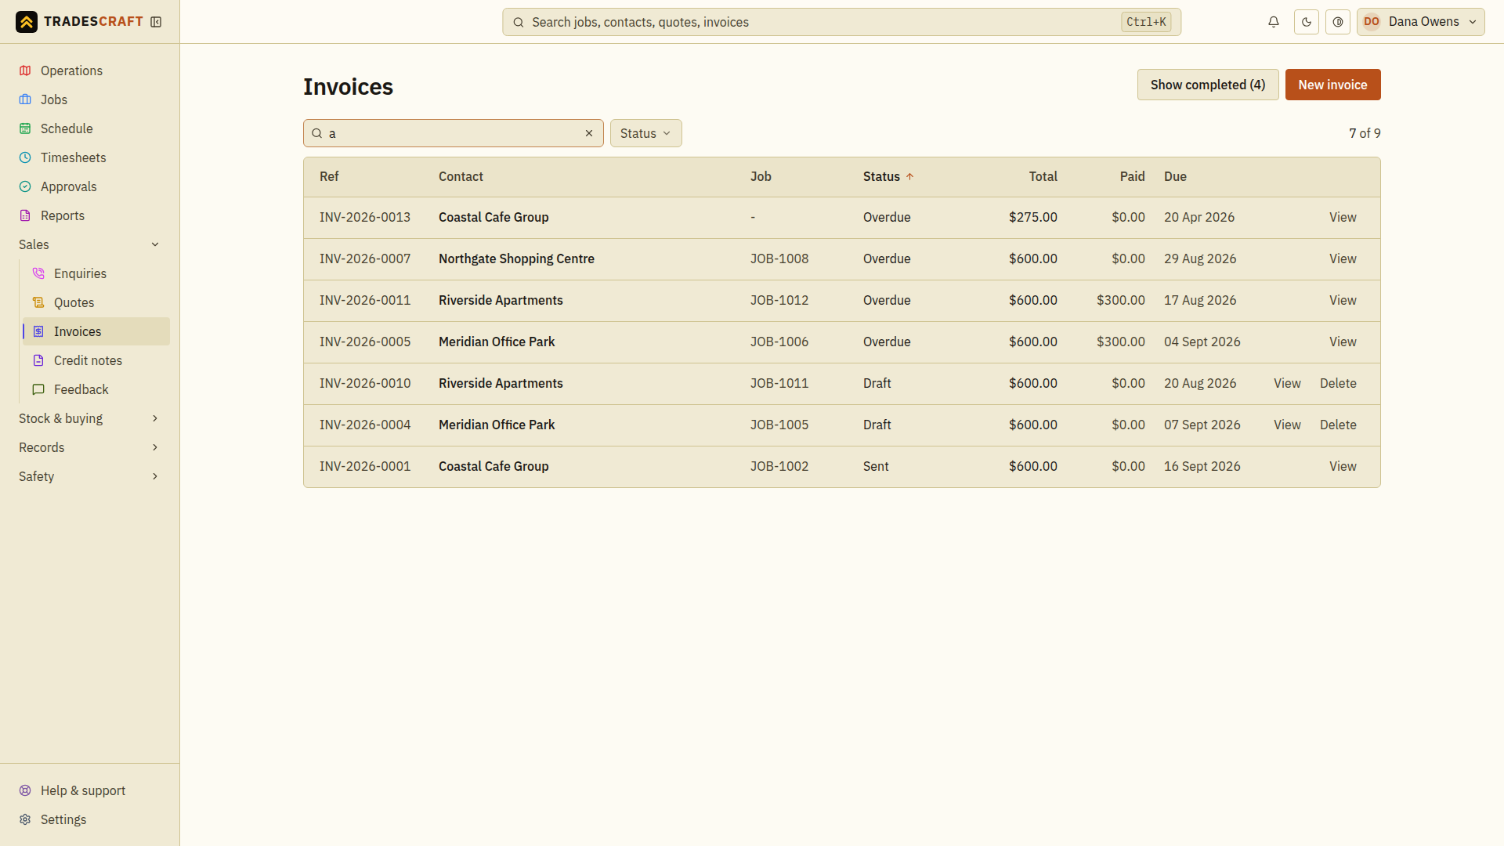This screenshot has height=846, width=1504.
Task: Open Settings from the sidebar
Action: click(90, 819)
